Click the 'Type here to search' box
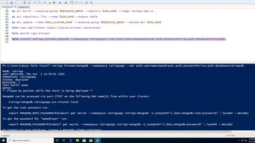 pyautogui.click(x=30, y=140)
